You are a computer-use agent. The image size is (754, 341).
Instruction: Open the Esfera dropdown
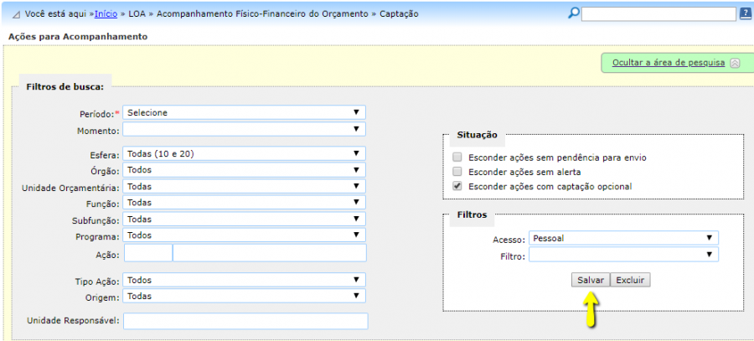tap(245, 153)
